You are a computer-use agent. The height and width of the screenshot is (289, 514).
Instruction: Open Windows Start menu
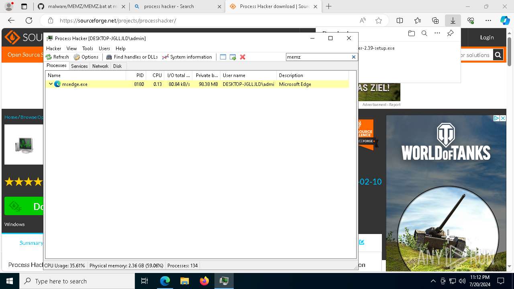[x=10, y=281]
